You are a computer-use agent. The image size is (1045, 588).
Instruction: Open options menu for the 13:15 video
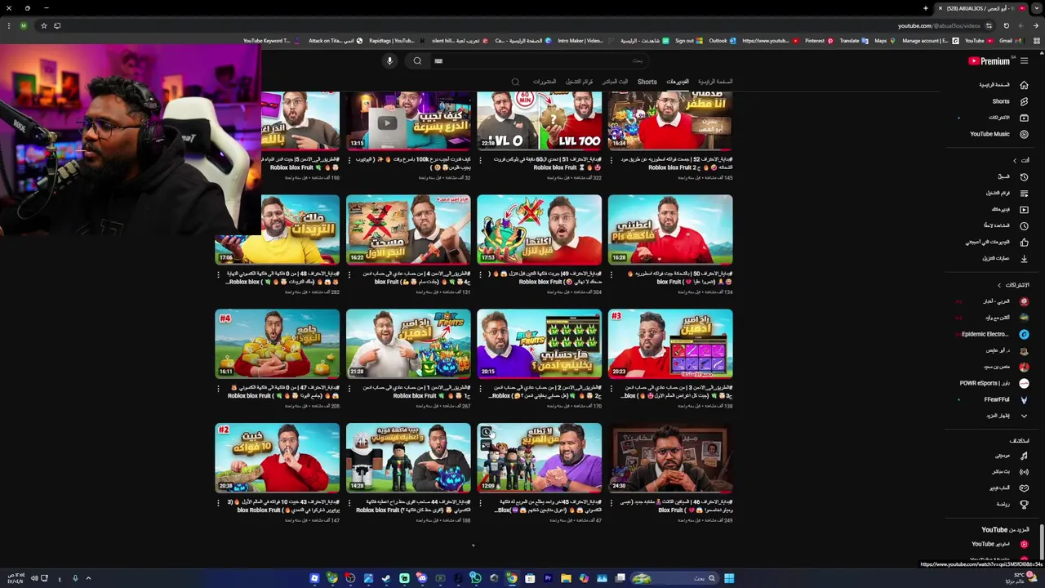click(x=349, y=160)
